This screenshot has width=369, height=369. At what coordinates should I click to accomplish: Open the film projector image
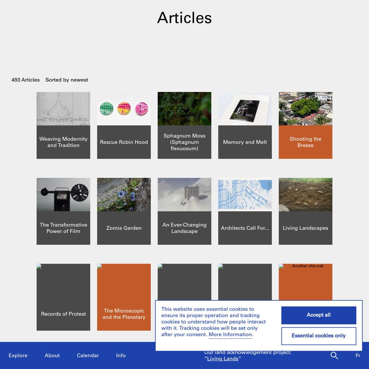63,194
